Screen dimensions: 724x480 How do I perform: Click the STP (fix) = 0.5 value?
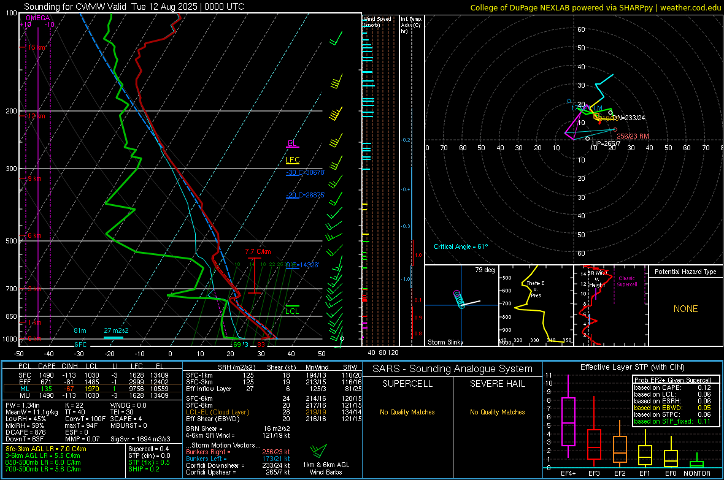click(149, 462)
